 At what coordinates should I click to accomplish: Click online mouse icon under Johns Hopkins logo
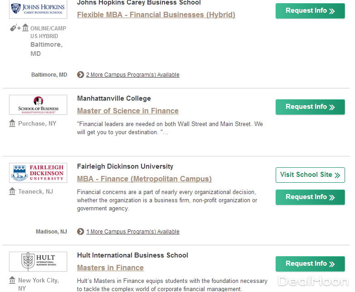14,28
